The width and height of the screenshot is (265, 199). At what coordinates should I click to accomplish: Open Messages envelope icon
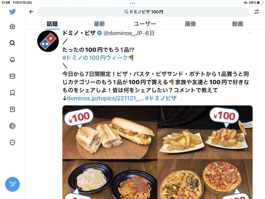tap(12, 76)
